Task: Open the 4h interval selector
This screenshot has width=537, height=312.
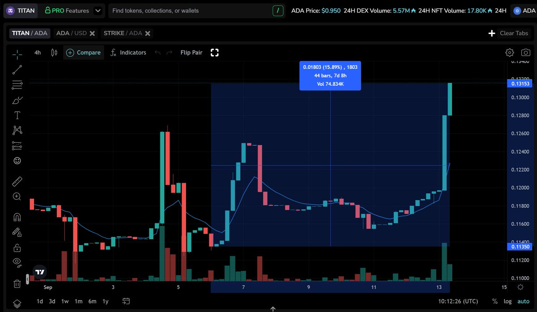Action: (x=38, y=52)
